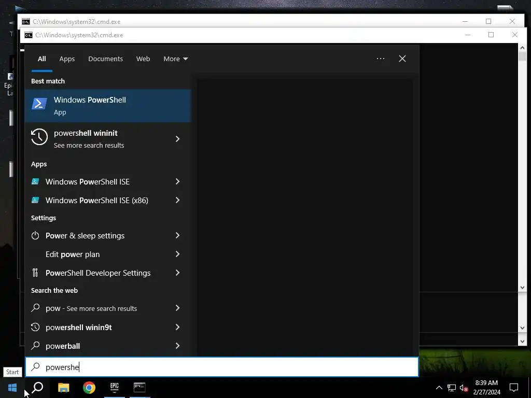The image size is (531, 398).
Task: Select the All search tab
Action: pyautogui.click(x=41, y=59)
